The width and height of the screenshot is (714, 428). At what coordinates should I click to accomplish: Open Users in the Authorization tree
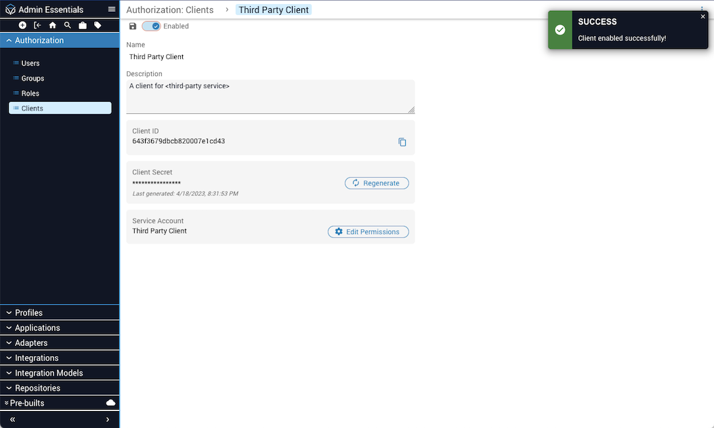point(30,63)
